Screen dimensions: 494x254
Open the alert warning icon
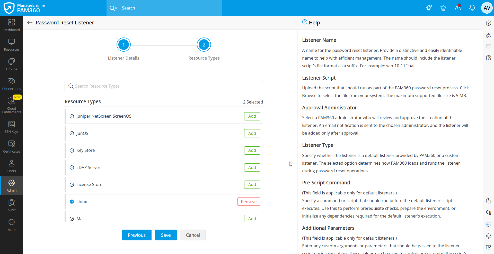tap(458, 8)
